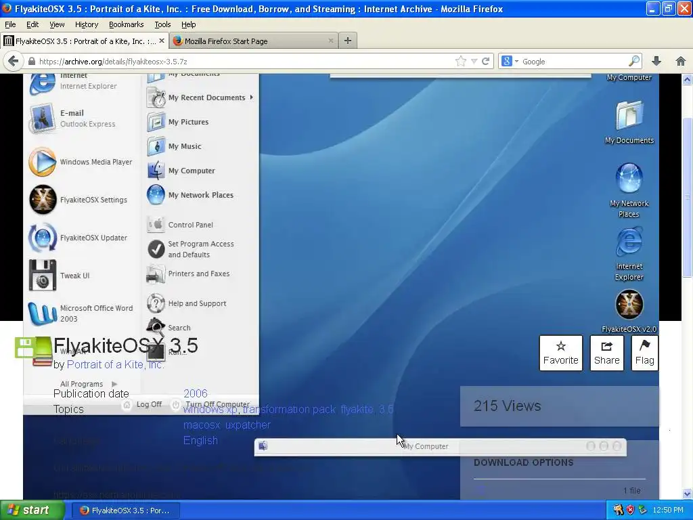Click Printers and Faxes icon
Image resolution: width=693 pixels, height=520 pixels.
pos(156,274)
